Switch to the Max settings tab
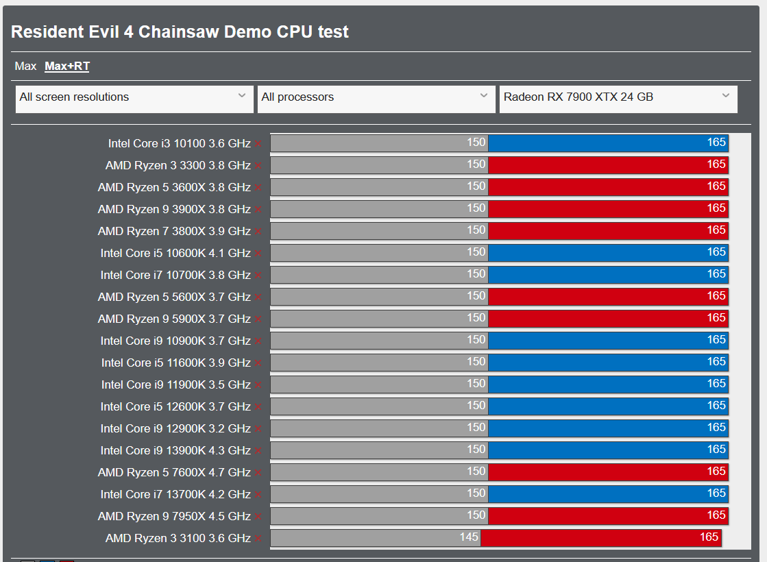Screen dimensions: 767x562 pyautogui.click(x=25, y=66)
